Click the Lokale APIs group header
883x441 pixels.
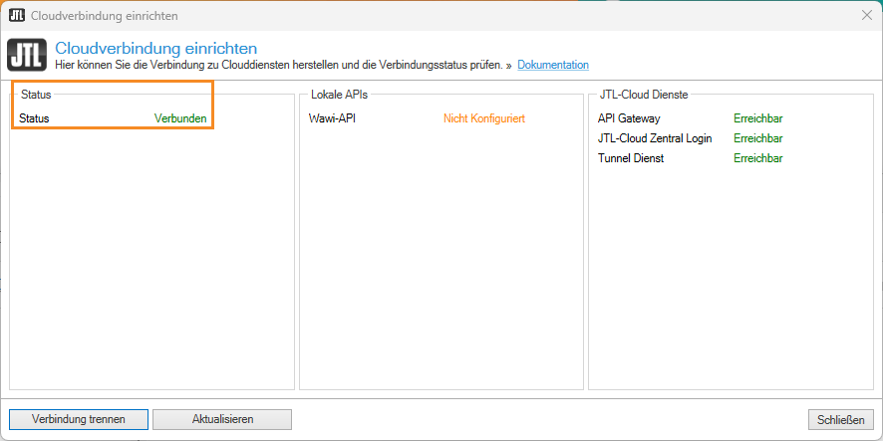[339, 95]
